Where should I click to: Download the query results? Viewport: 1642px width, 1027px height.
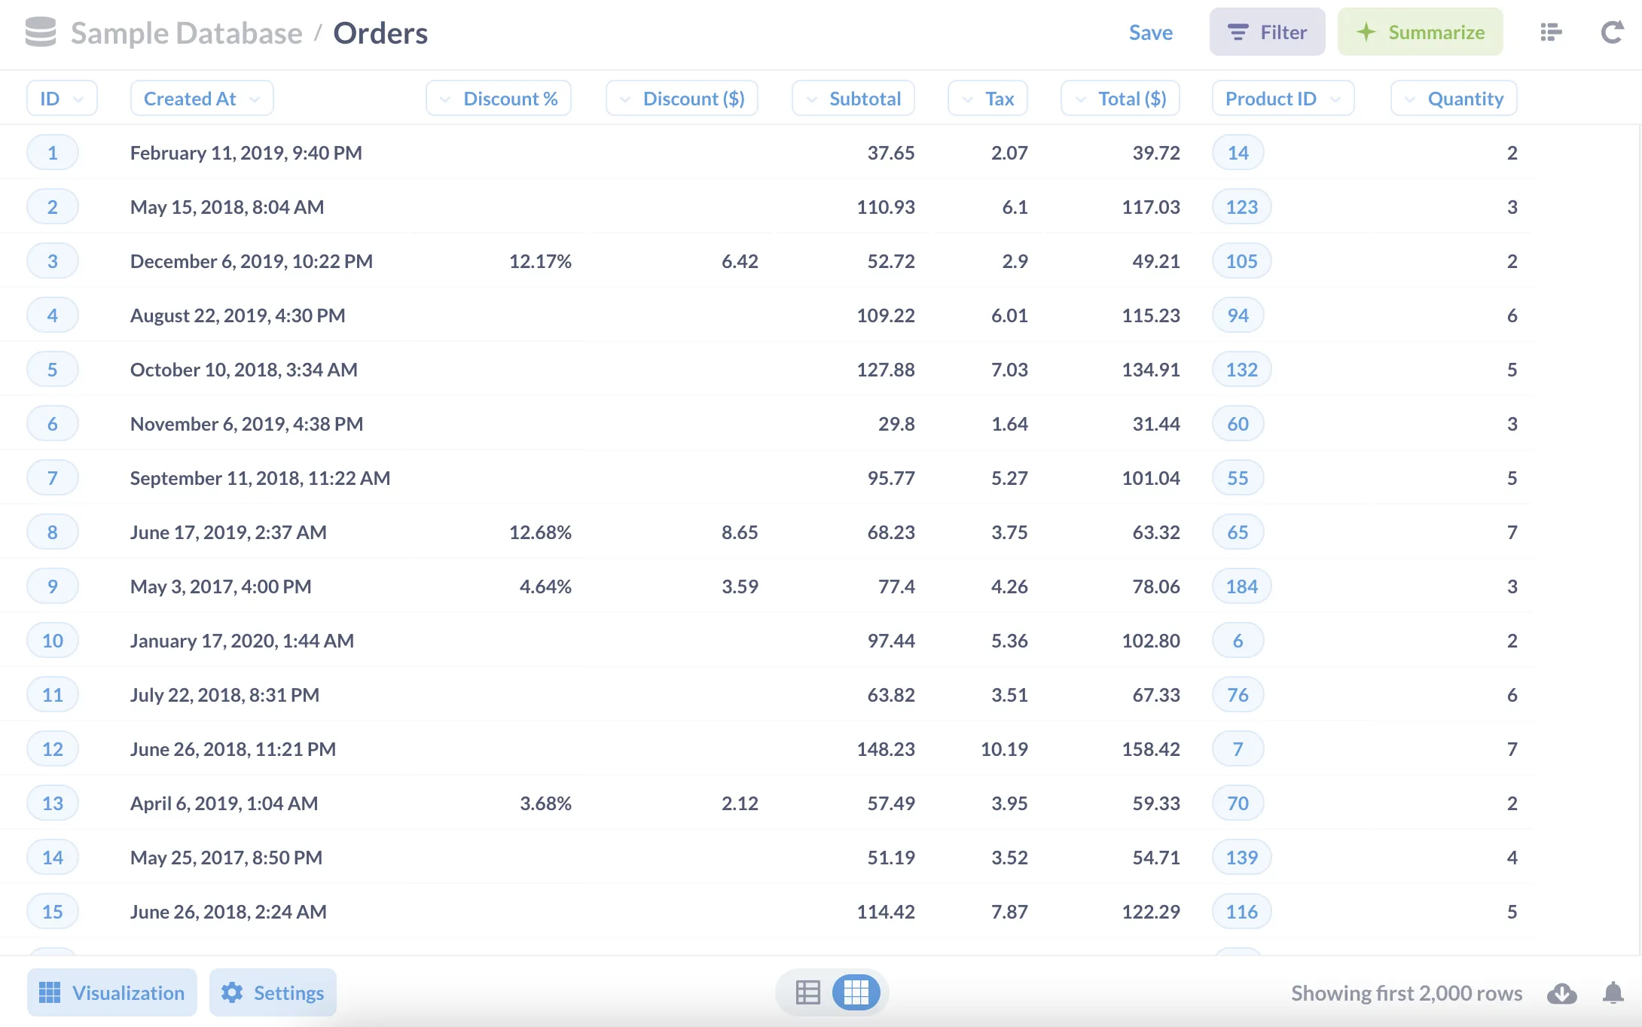point(1561,992)
